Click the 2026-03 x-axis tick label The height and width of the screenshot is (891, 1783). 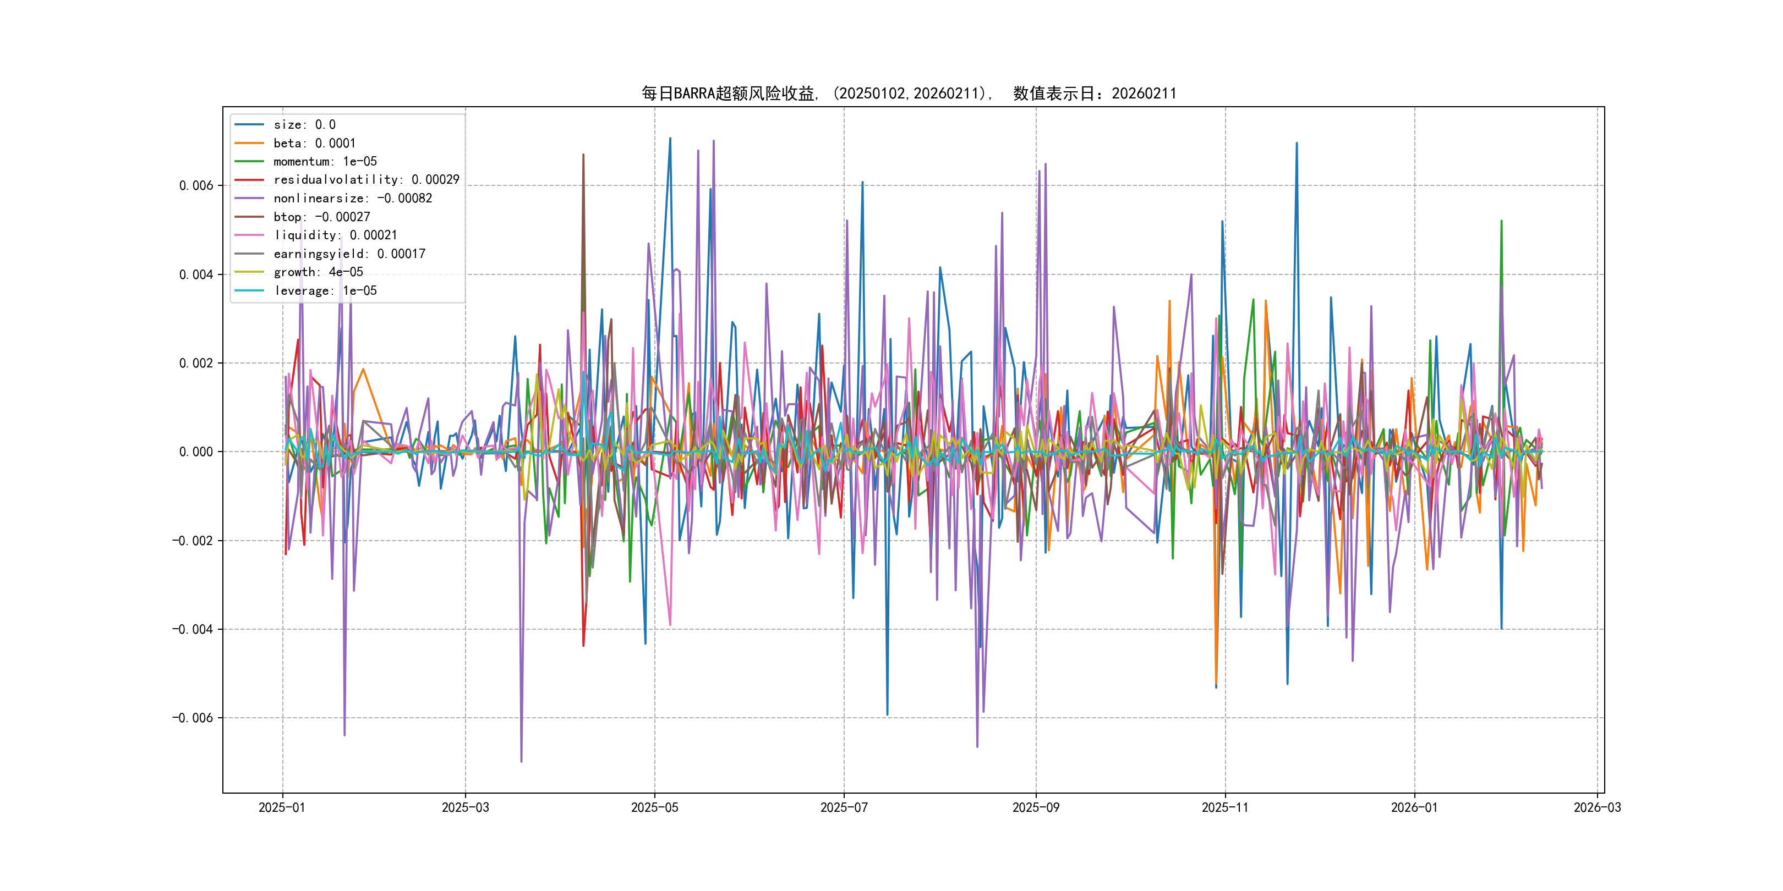coord(1597,807)
